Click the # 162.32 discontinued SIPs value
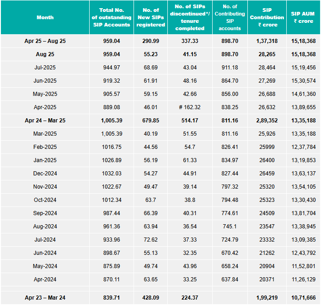This screenshot has width=321, height=306. click(190, 107)
